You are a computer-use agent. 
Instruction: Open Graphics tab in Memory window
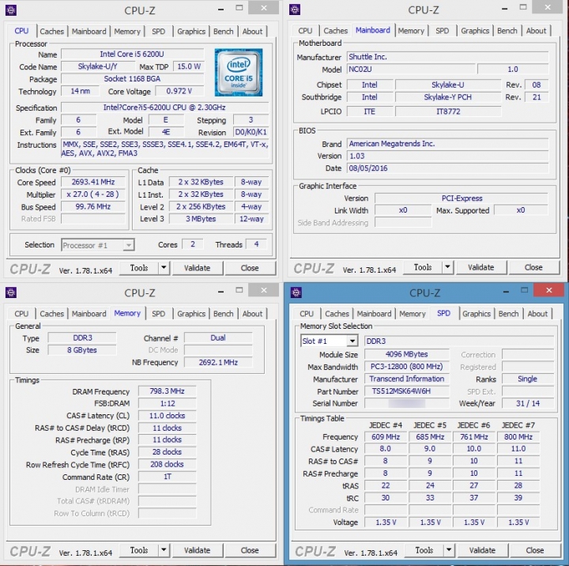tap(191, 314)
